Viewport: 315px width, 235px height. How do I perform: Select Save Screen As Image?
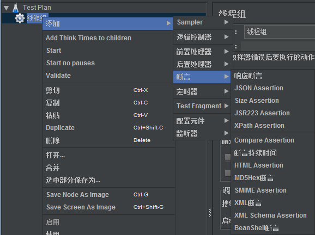coord(108,207)
